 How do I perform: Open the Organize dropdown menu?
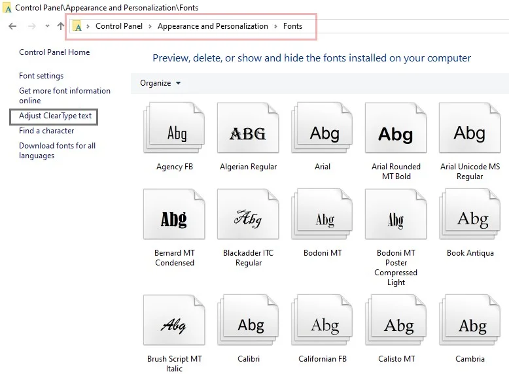coord(160,83)
